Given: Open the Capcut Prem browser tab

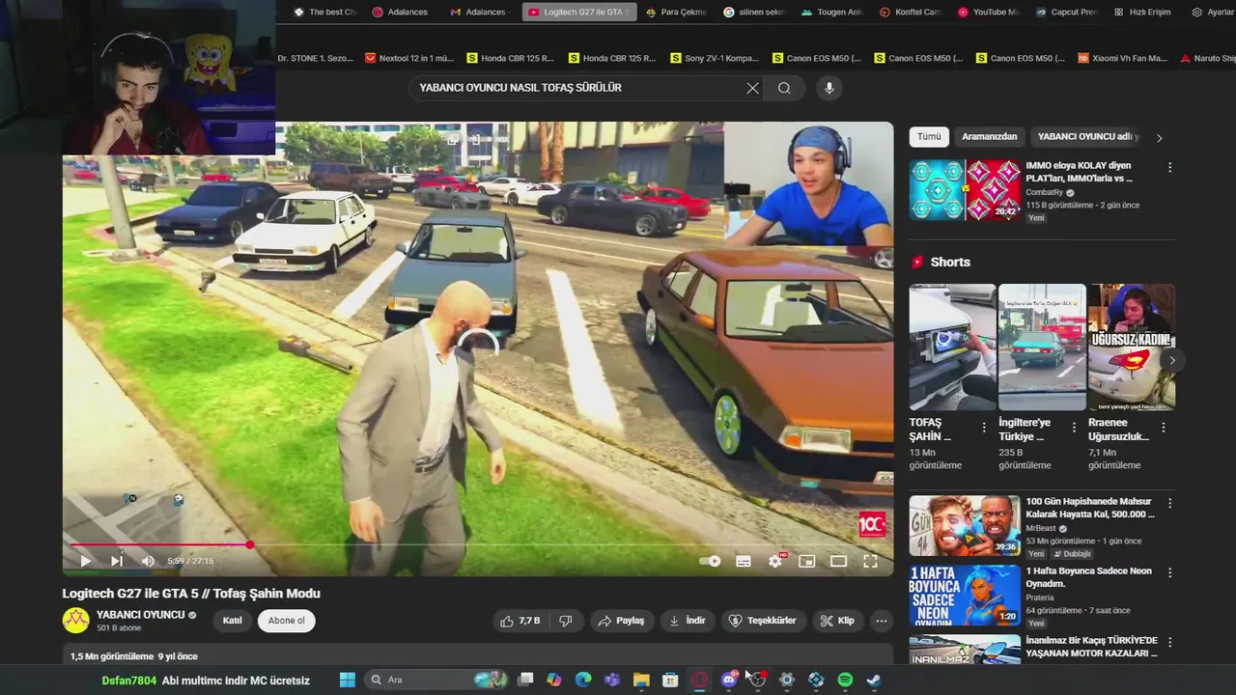Looking at the screenshot, I should pyautogui.click(x=1066, y=12).
